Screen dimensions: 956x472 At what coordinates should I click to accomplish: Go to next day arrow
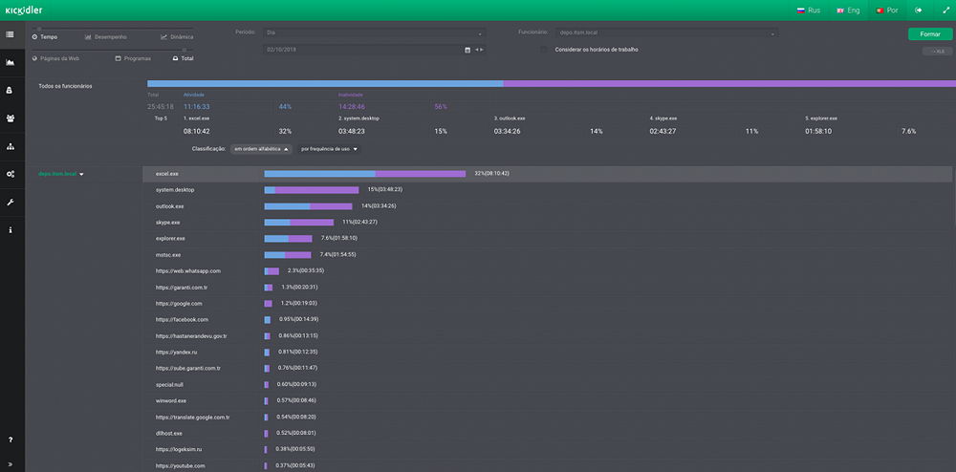point(482,50)
